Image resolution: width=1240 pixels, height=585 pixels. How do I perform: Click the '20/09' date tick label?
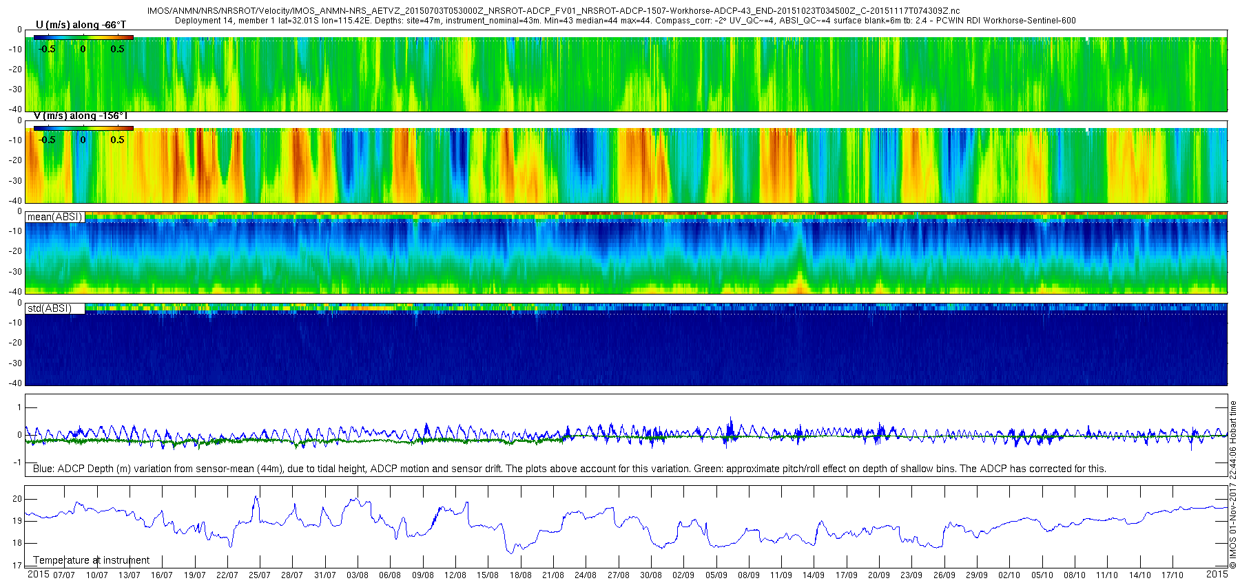(879, 575)
